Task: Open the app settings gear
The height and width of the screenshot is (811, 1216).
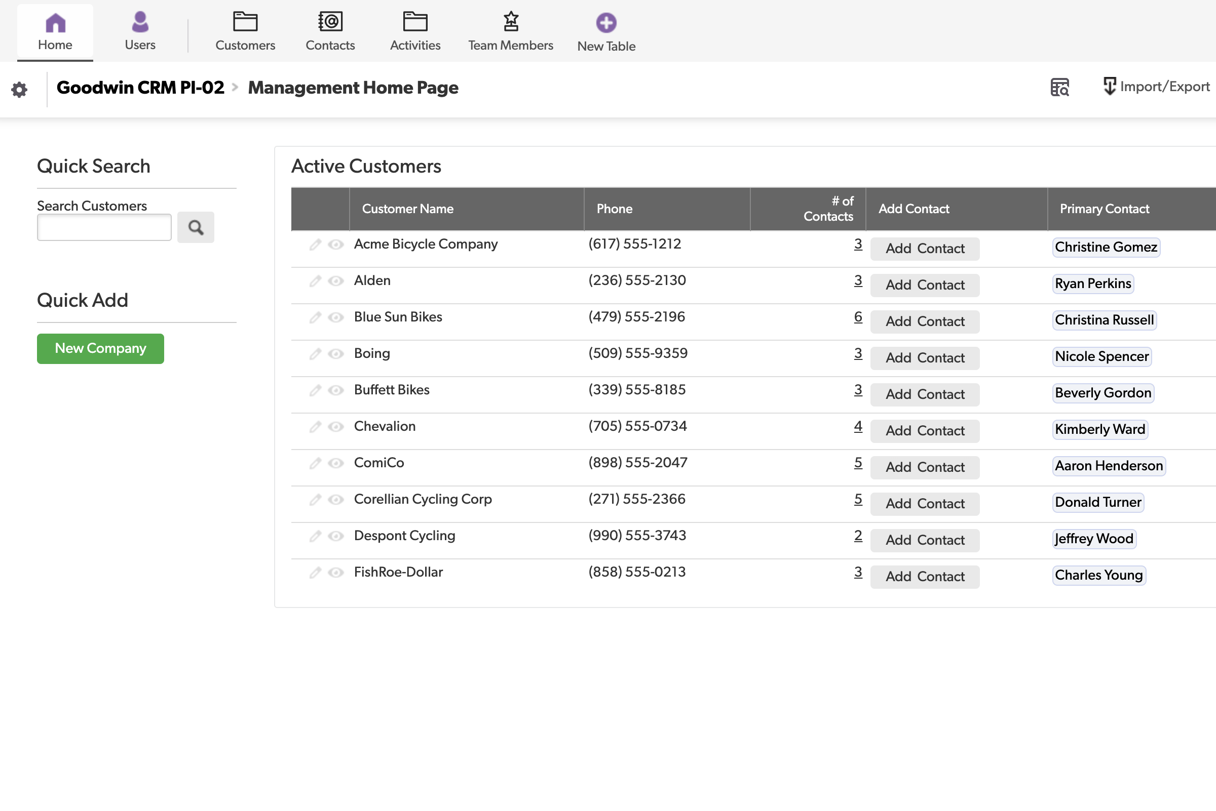Action: pos(20,89)
